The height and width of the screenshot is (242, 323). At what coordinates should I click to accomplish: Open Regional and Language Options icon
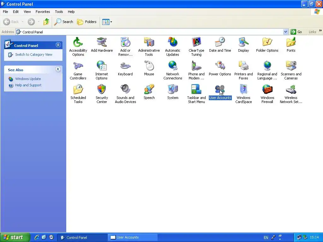click(267, 70)
